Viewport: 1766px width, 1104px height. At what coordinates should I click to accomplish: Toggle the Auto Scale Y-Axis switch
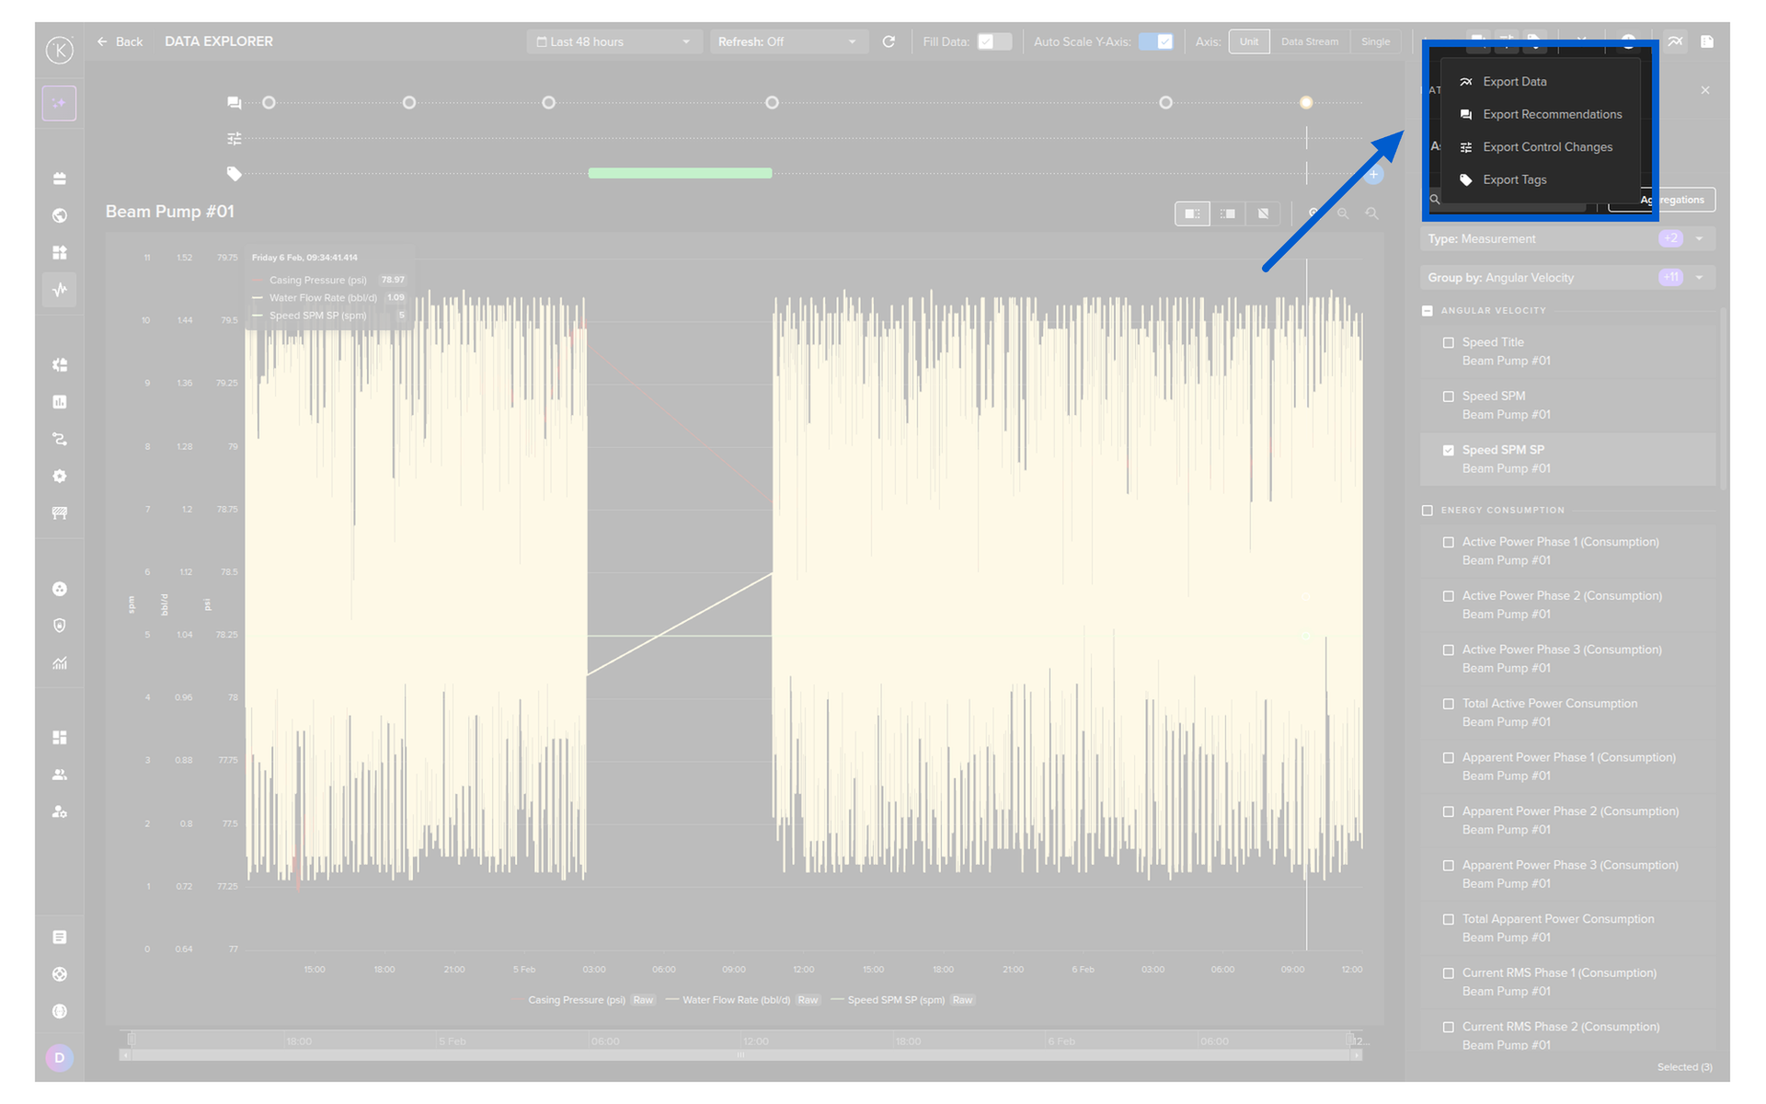(1155, 42)
